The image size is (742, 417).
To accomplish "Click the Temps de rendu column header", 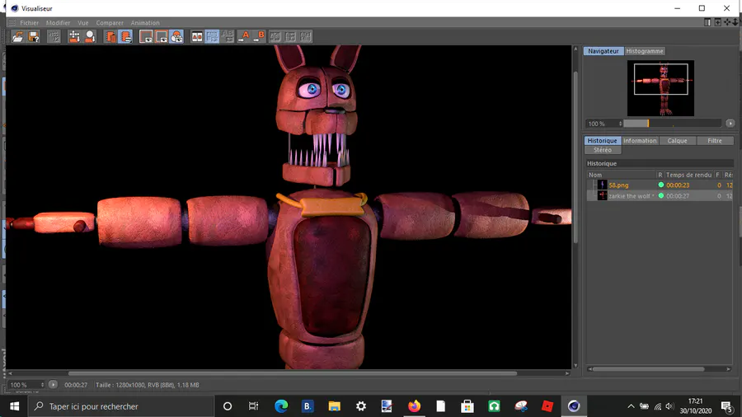I will tap(689, 175).
